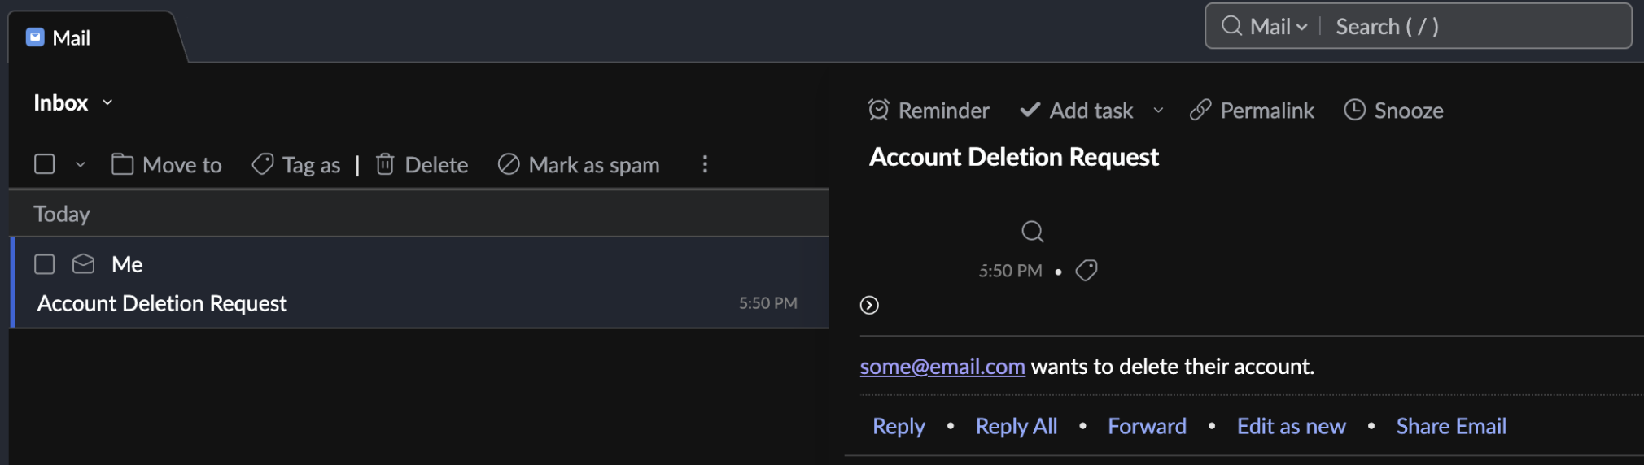Click the tag icon beside 5:50 PM
The image size is (1644, 465).
pos(1087,270)
